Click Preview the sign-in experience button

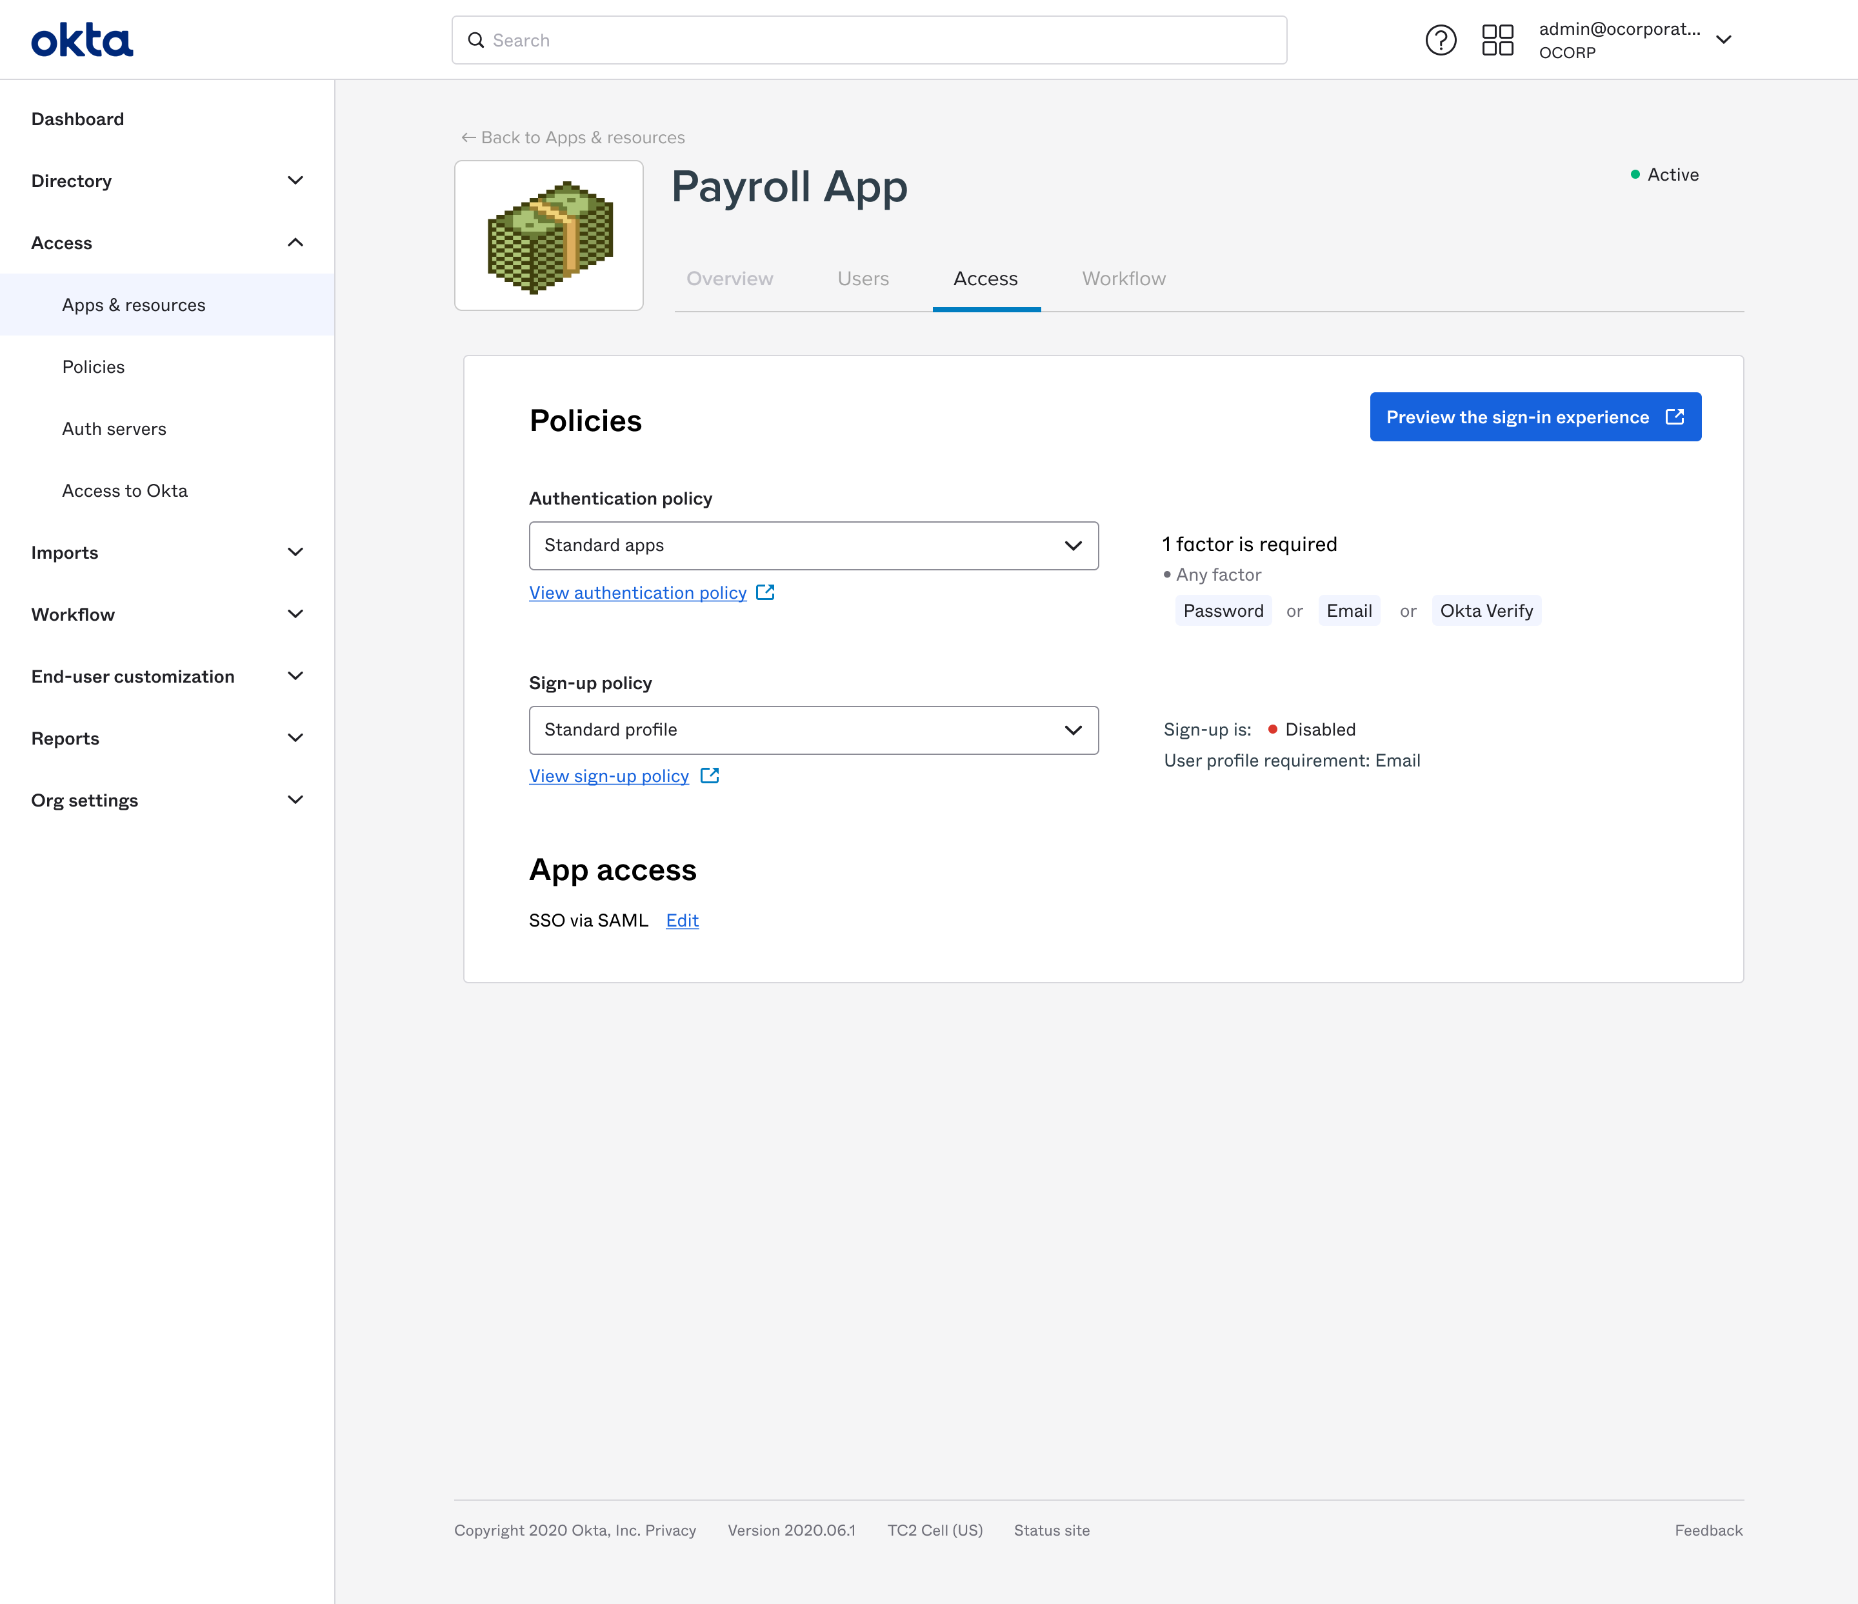1534,417
